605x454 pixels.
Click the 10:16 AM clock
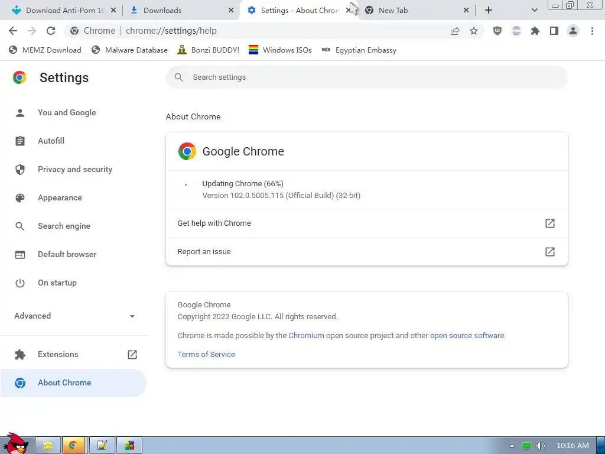click(x=573, y=446)
